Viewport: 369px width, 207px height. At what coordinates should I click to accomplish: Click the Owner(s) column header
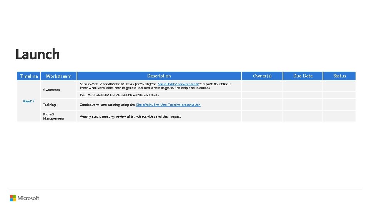click(x=262, y=76)
